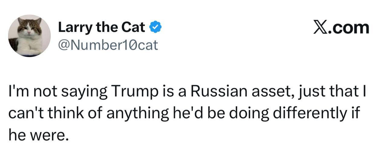Click the X.com watermark text
The image size is (387, 159).
point(341,28)
